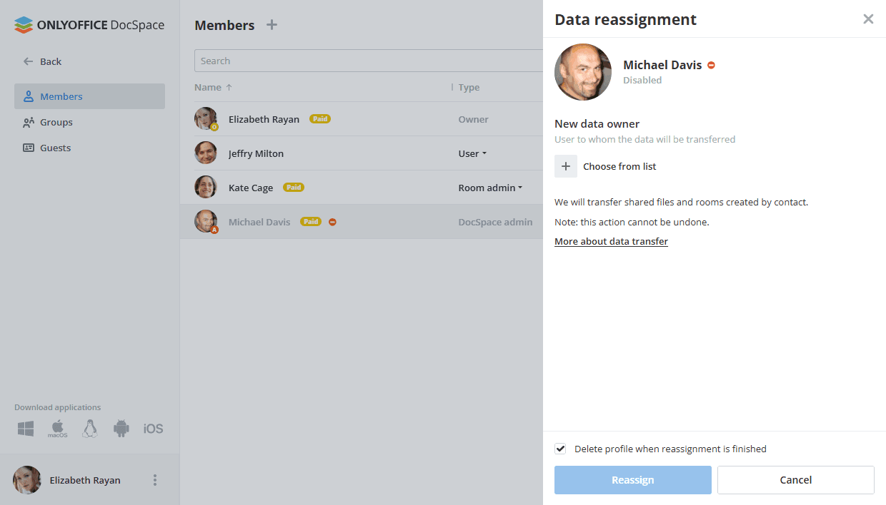Open the More about data transfer link

[x=611, y=241]
